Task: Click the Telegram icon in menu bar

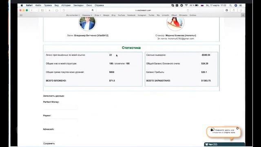Action: [x=181, y=5]
